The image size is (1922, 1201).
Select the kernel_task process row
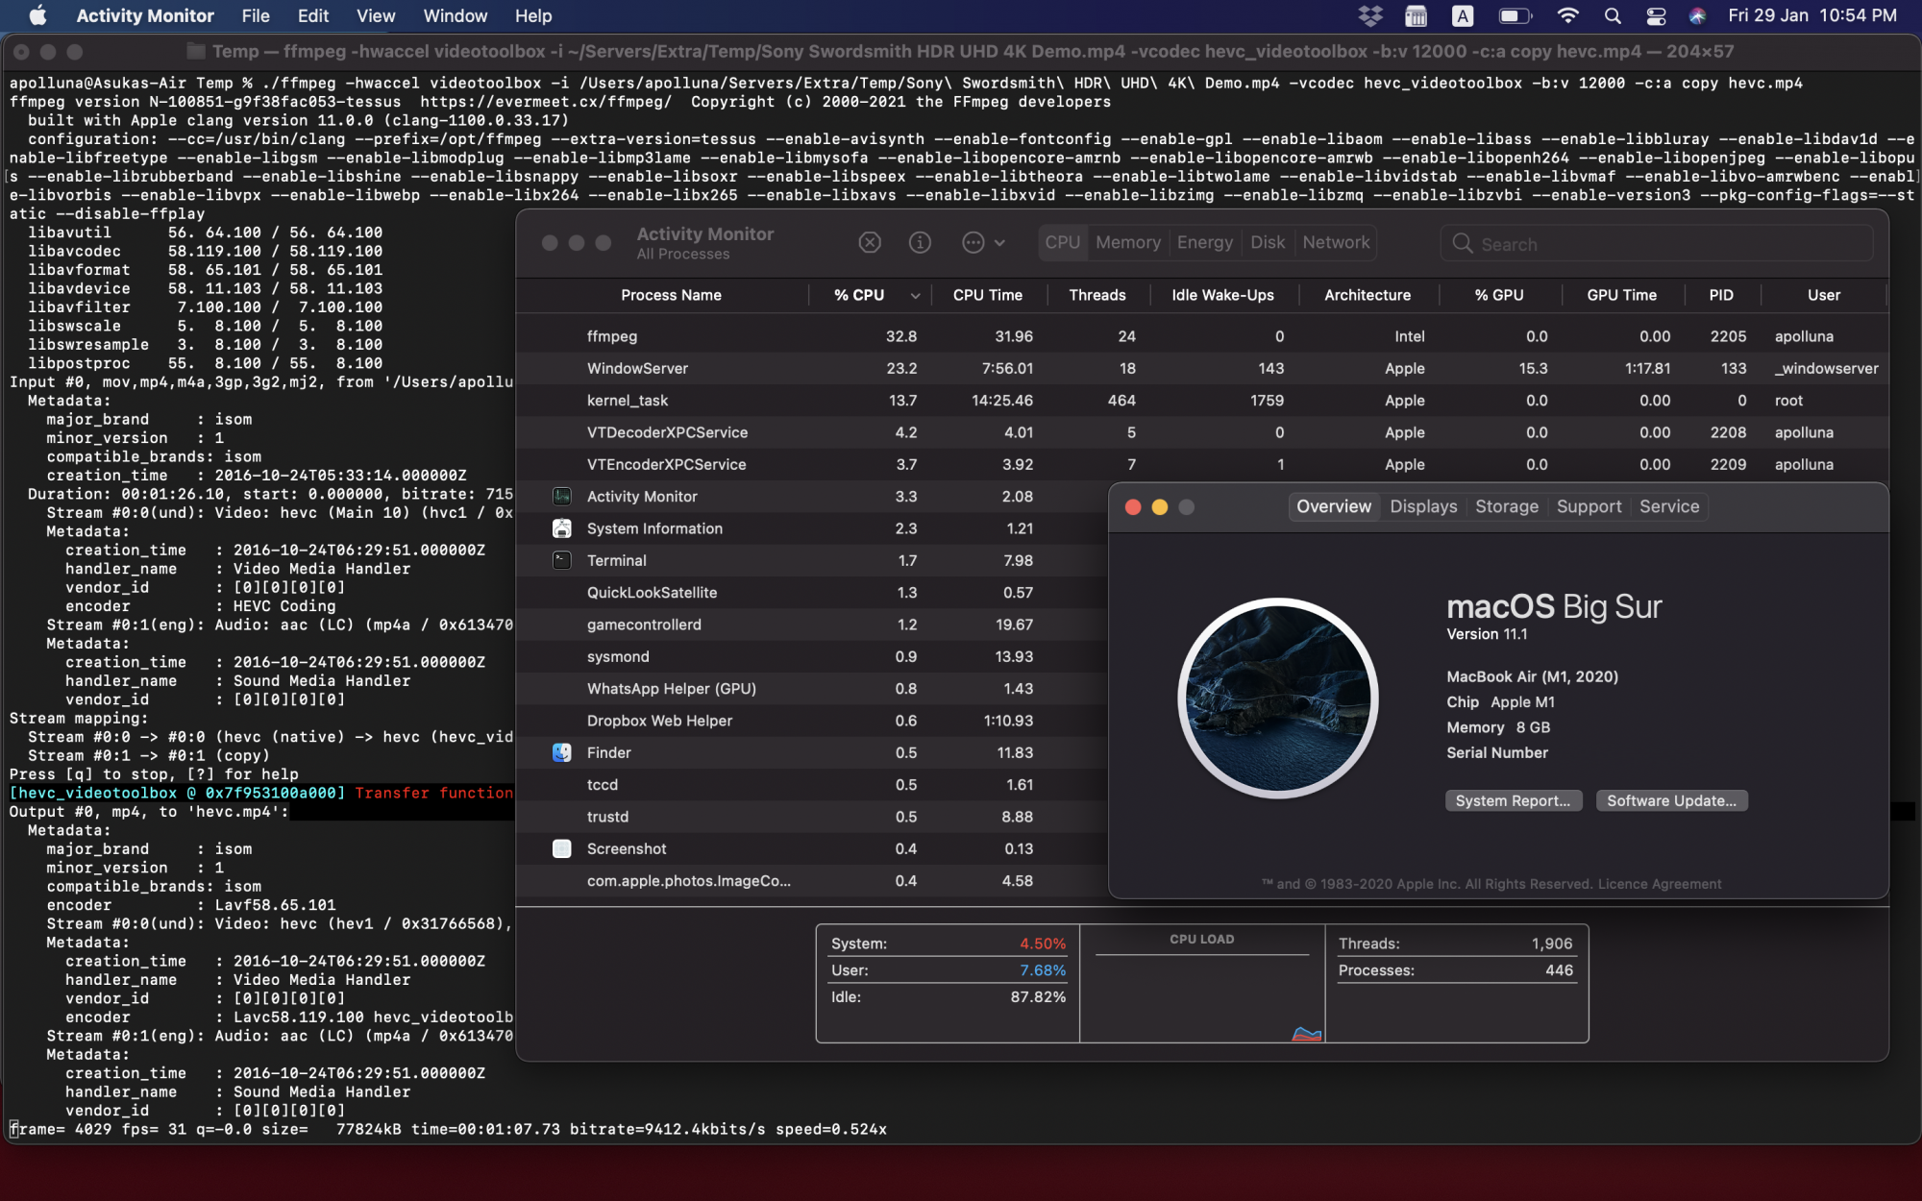click(1202, 400)
